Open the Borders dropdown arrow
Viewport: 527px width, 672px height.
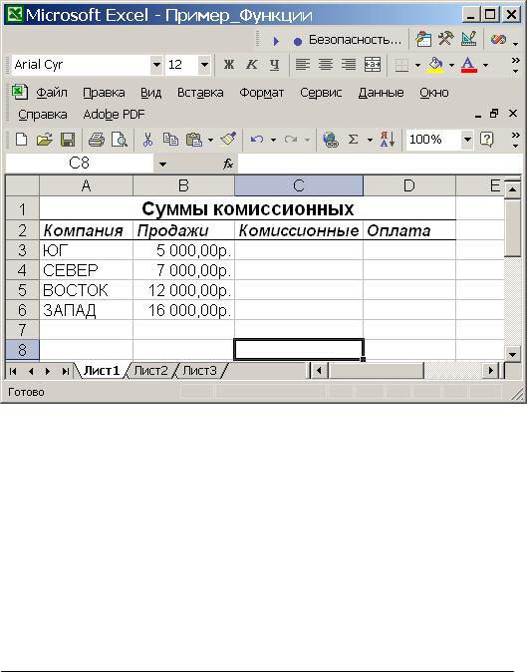click(417, 65)
